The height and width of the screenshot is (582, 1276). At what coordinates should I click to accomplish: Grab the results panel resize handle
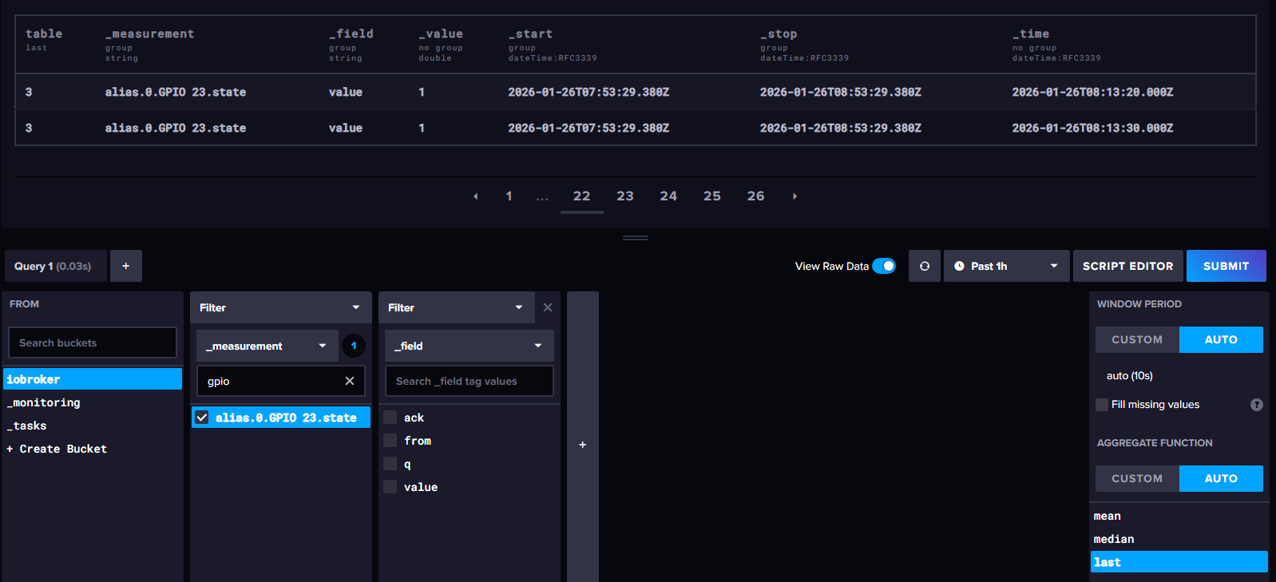click(x=636, y=238)
